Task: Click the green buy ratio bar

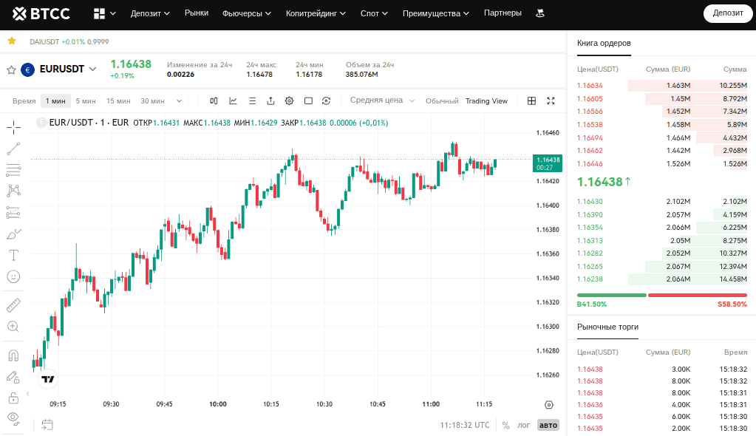Action: pos(611,295)
